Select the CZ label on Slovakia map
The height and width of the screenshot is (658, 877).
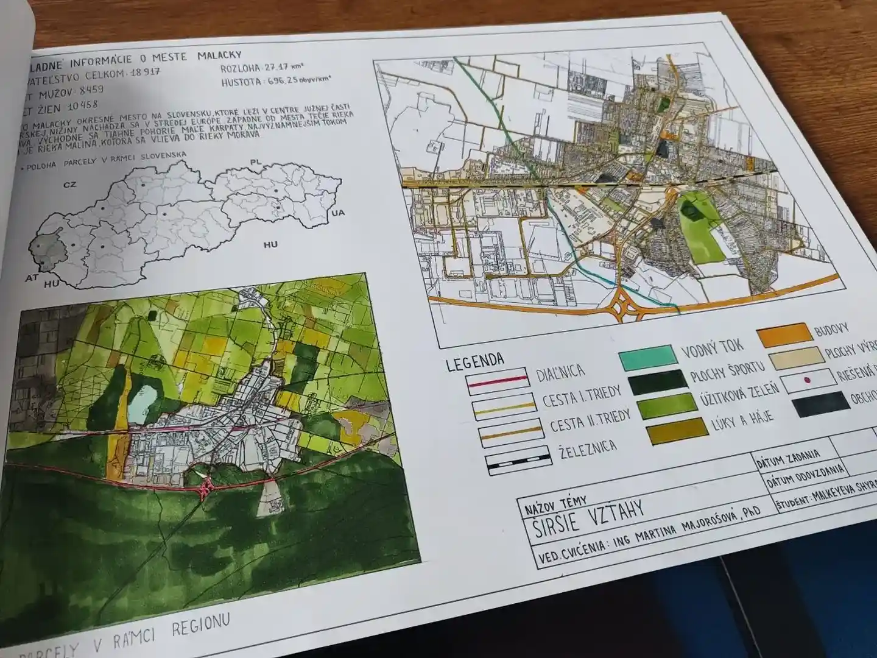point(69,183)
